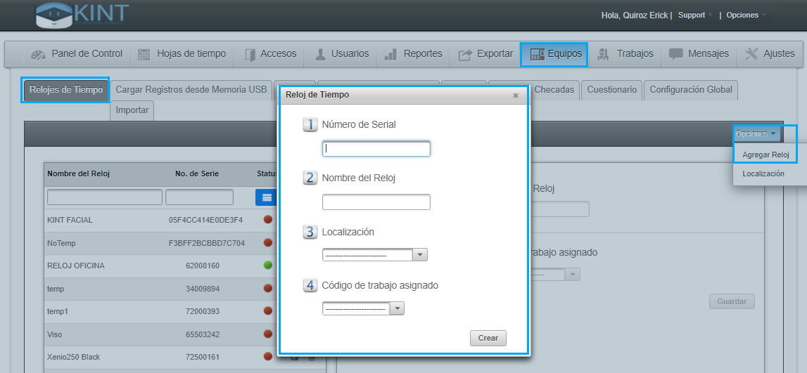Open Trabajos worker icon

603,54
